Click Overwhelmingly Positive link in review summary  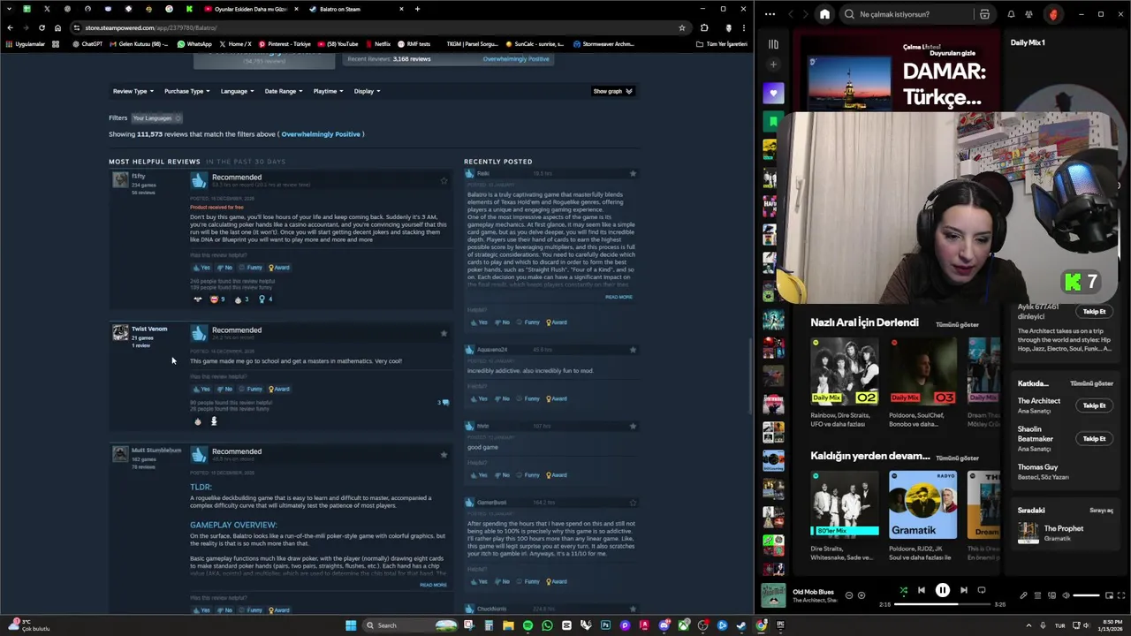coord(321,134)
